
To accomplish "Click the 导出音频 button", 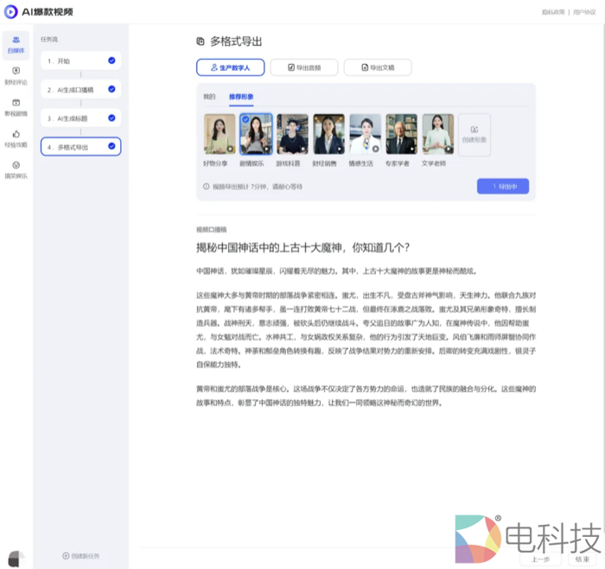I will pos(303,67).
